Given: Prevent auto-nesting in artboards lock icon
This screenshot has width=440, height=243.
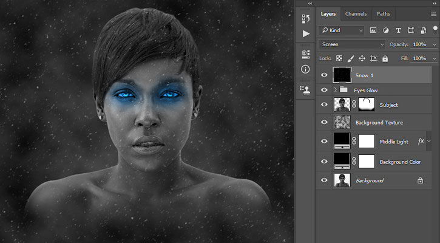Looking at the screenshot, I should coord(373,58).
